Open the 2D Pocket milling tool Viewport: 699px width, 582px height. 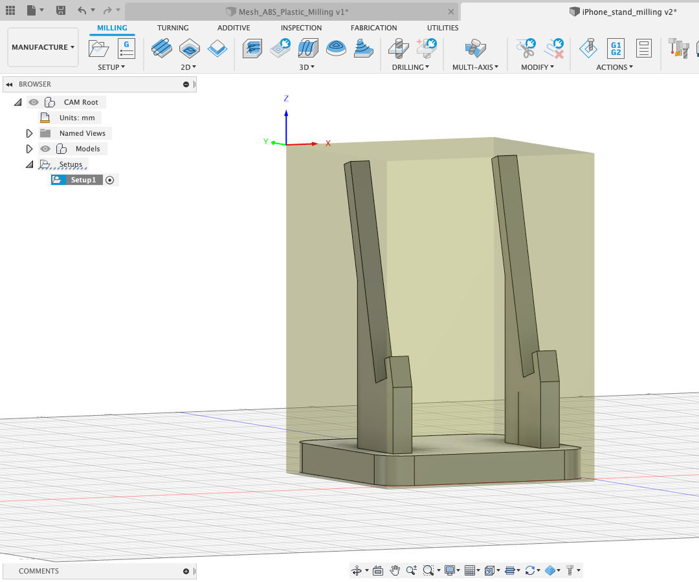pos(189,48)
